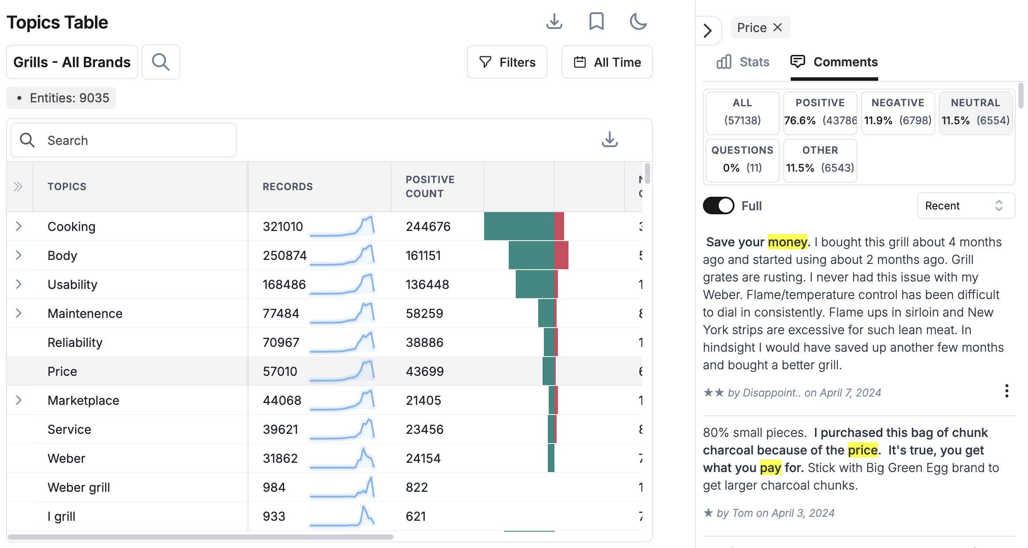
Task: Select the NEUTRAL sentiment filter
Action: 976,112
